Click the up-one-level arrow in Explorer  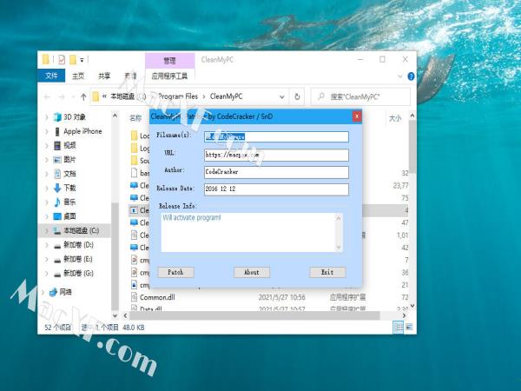pos(83,96)
